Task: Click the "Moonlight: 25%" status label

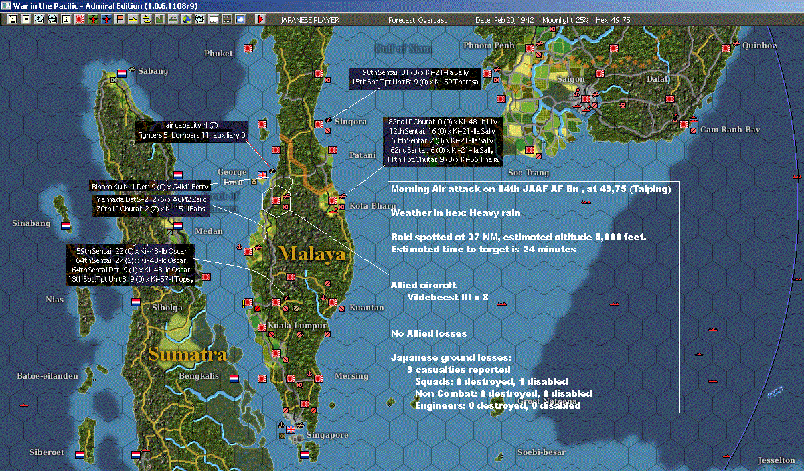Action: pos(566,20)
